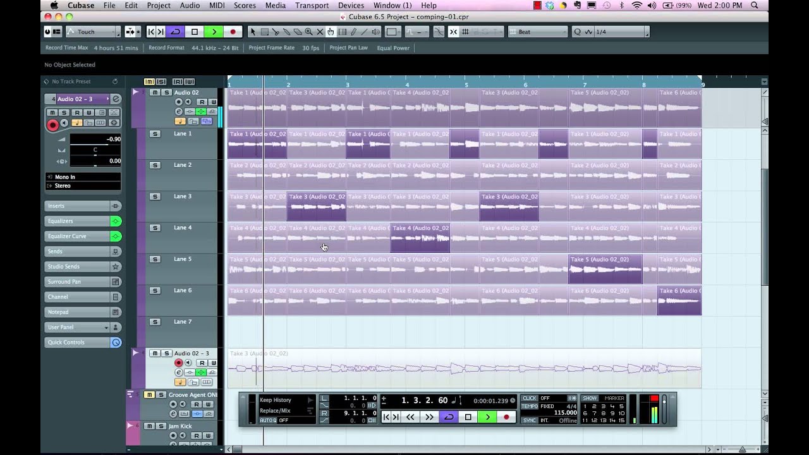Open the Touch automation mode dropdown

[92, 32]
